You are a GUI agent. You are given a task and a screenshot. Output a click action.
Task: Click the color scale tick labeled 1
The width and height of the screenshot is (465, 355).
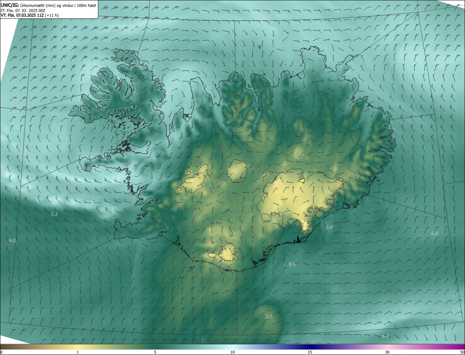tap(78, 352)
